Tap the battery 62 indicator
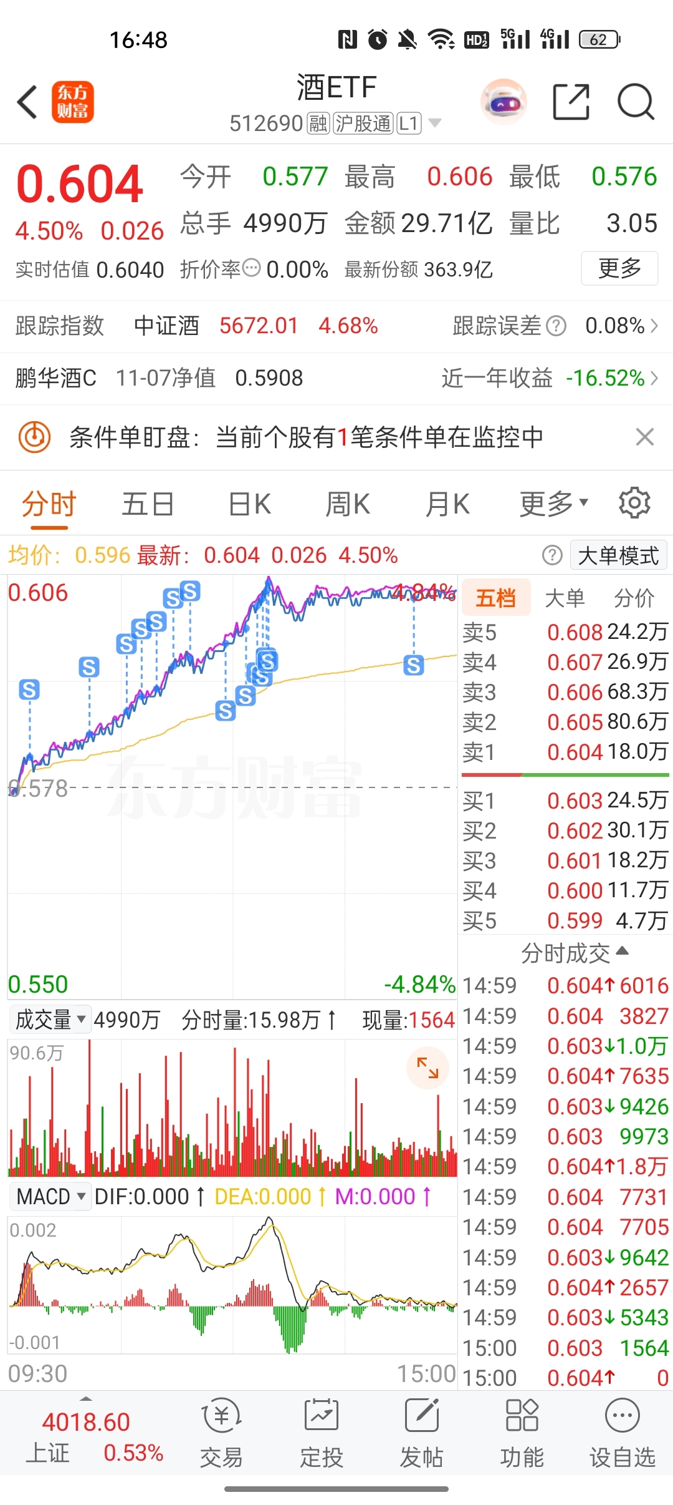This screenshot has width=673, height=1505. coord(600,40)
